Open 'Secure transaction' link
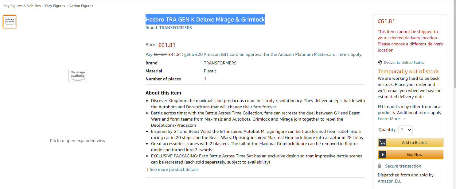 pos(403,166)
